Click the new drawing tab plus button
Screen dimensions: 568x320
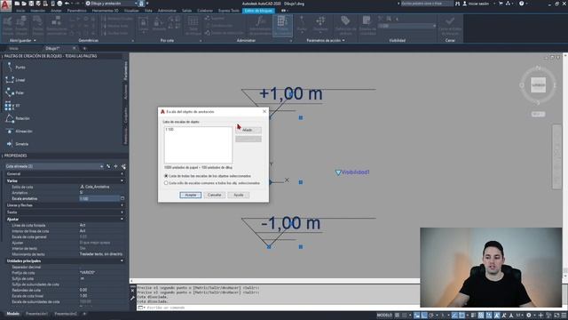click(84, 48)
